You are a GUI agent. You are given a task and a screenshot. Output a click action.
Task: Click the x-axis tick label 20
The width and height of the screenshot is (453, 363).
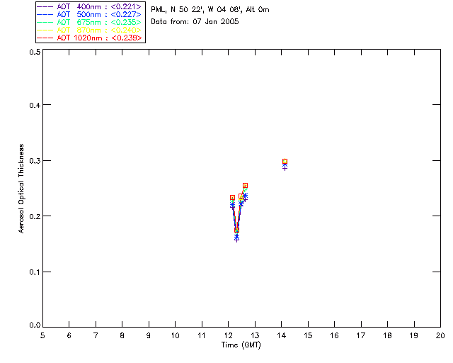pos(440,335)
